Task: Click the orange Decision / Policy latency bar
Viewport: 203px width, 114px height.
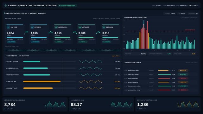Action: coord(38,88)
